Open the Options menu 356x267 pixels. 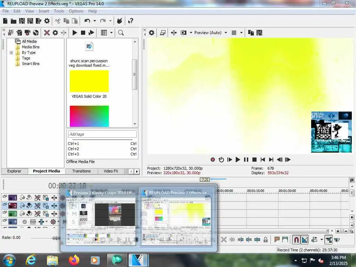(76, 11)
